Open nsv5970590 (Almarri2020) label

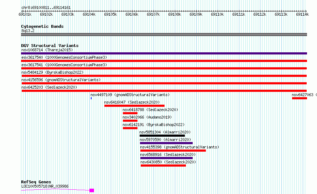165,140
